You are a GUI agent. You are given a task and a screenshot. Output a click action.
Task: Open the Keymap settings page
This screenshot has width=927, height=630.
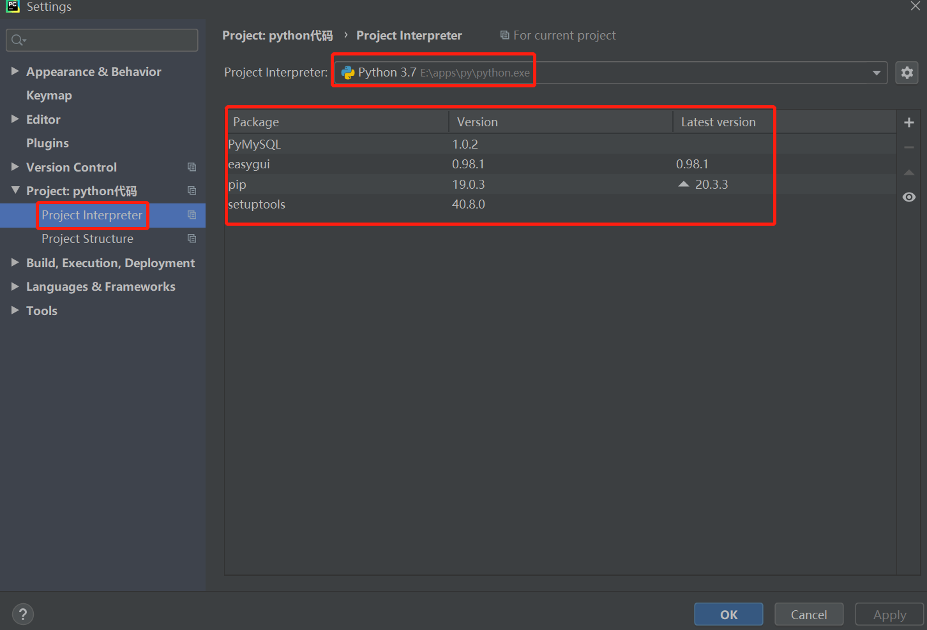point(49,96)
